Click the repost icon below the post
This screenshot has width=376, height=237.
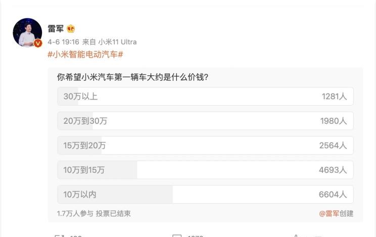[59, 235]
